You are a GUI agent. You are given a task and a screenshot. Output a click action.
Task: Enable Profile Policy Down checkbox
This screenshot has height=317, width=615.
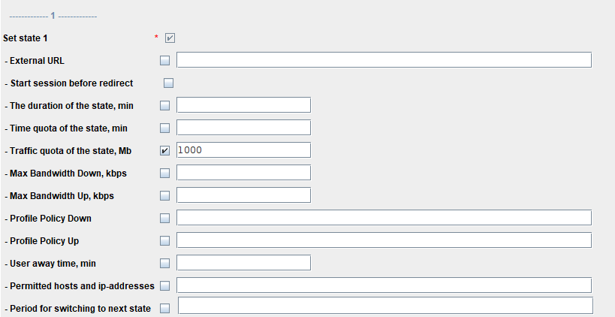point(165,219)
